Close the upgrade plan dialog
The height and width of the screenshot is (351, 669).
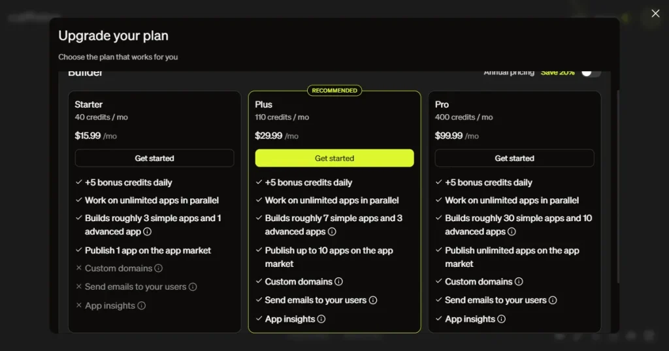(x=655, y=14)
